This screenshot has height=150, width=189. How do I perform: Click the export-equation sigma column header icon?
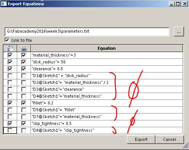click(10, 48)
